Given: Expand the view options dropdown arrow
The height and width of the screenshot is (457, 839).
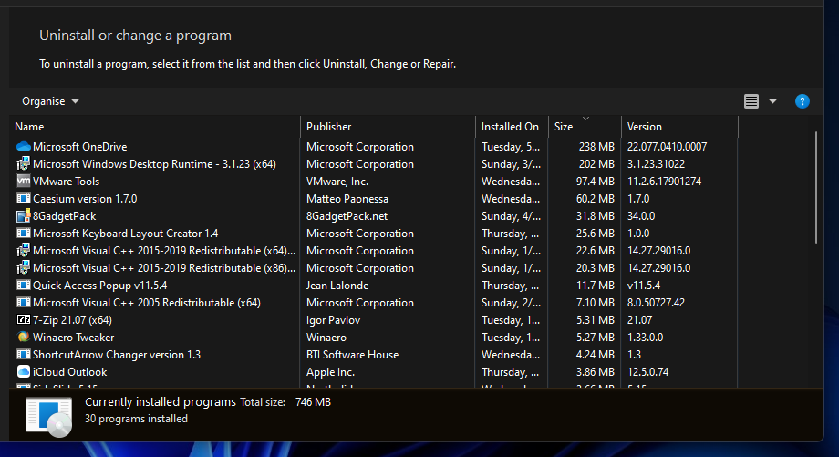Looking at the screenshot, I should [x=772, y=101].
